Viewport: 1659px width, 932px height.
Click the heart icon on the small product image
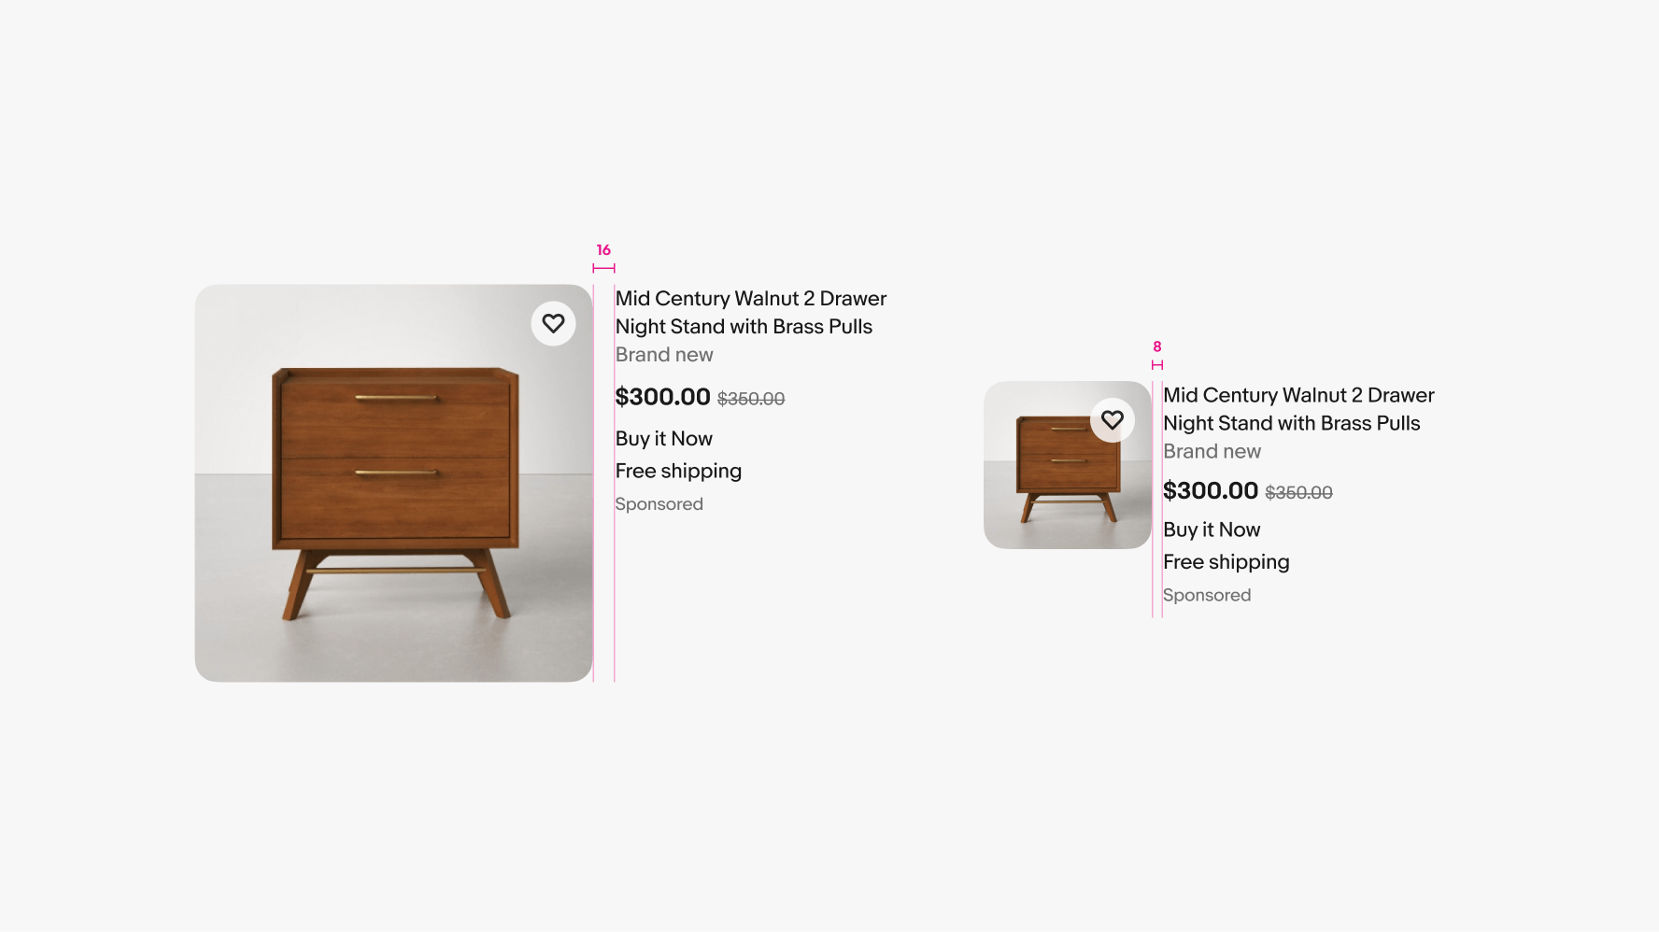[x=1112, y=420]
